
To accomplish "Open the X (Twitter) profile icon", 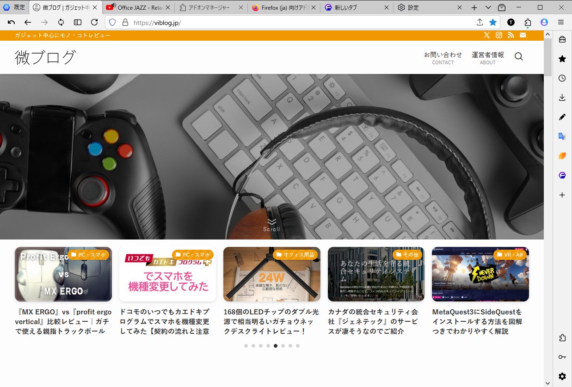I will pyautogui.click(x=487, y=35).
